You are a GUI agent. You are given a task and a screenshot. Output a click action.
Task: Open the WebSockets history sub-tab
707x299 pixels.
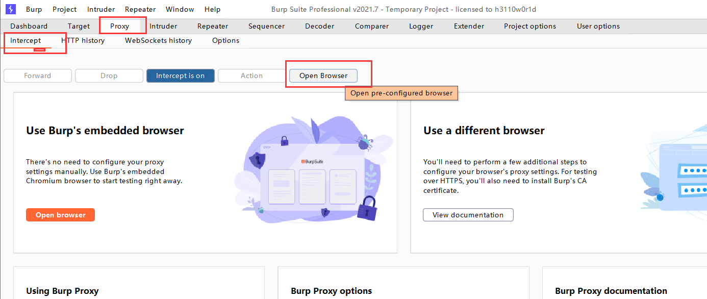[x=158, y=40]
